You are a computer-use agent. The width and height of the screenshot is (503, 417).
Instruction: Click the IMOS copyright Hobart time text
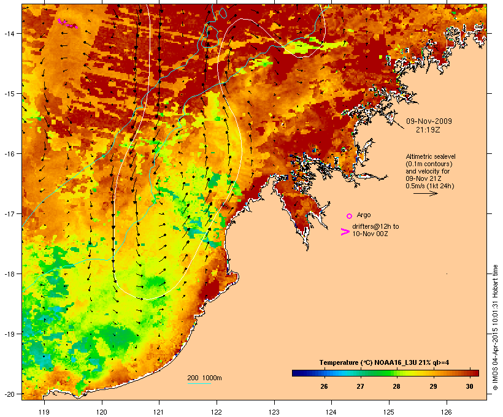click(495, 327)
